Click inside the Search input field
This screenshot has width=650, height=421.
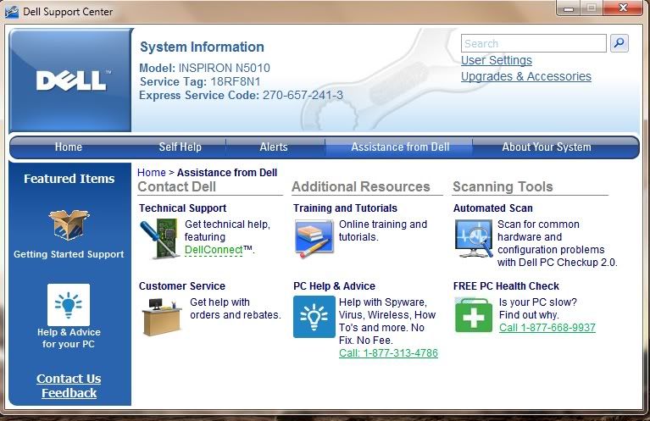pos(534,43)
